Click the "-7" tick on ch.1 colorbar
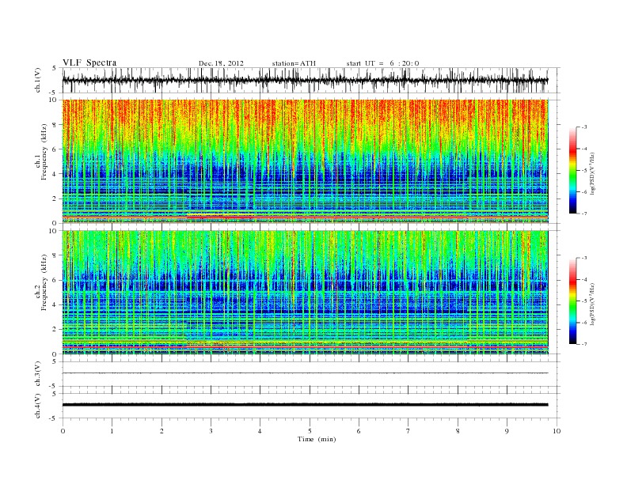 coord(584,214)
